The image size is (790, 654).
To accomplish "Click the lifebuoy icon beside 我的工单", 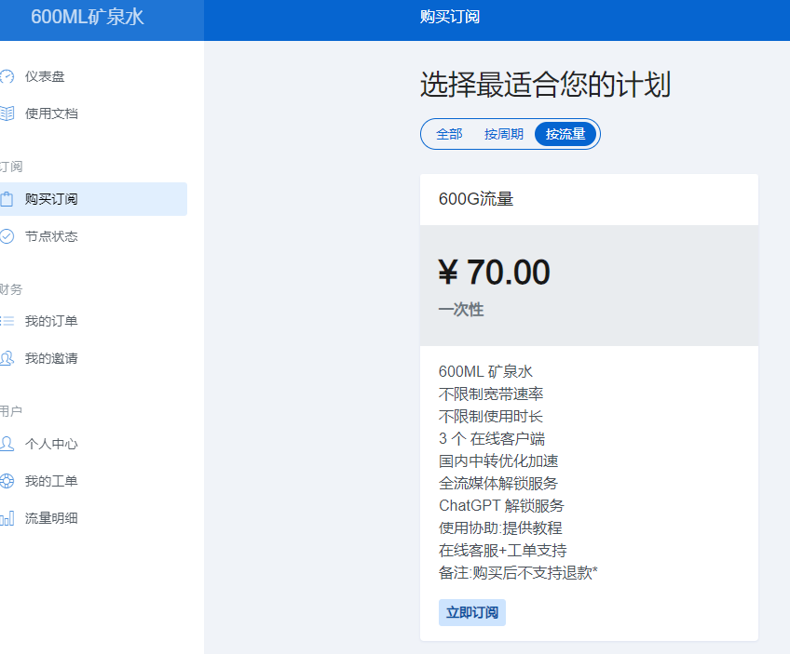I will coord(7,481).
